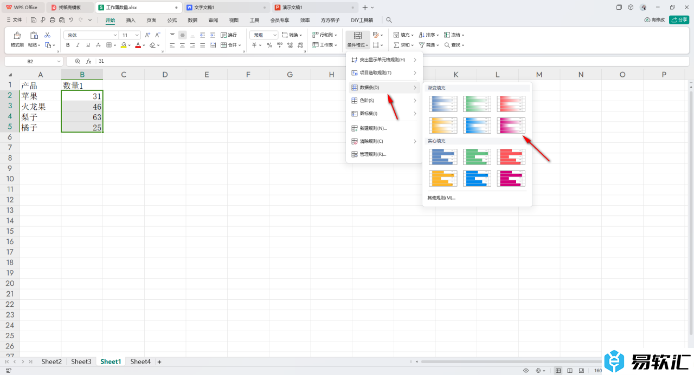Viewport: 694px width, 375px height.
Task: Click the add new sheet plus icon
Action: pos(159,361)
